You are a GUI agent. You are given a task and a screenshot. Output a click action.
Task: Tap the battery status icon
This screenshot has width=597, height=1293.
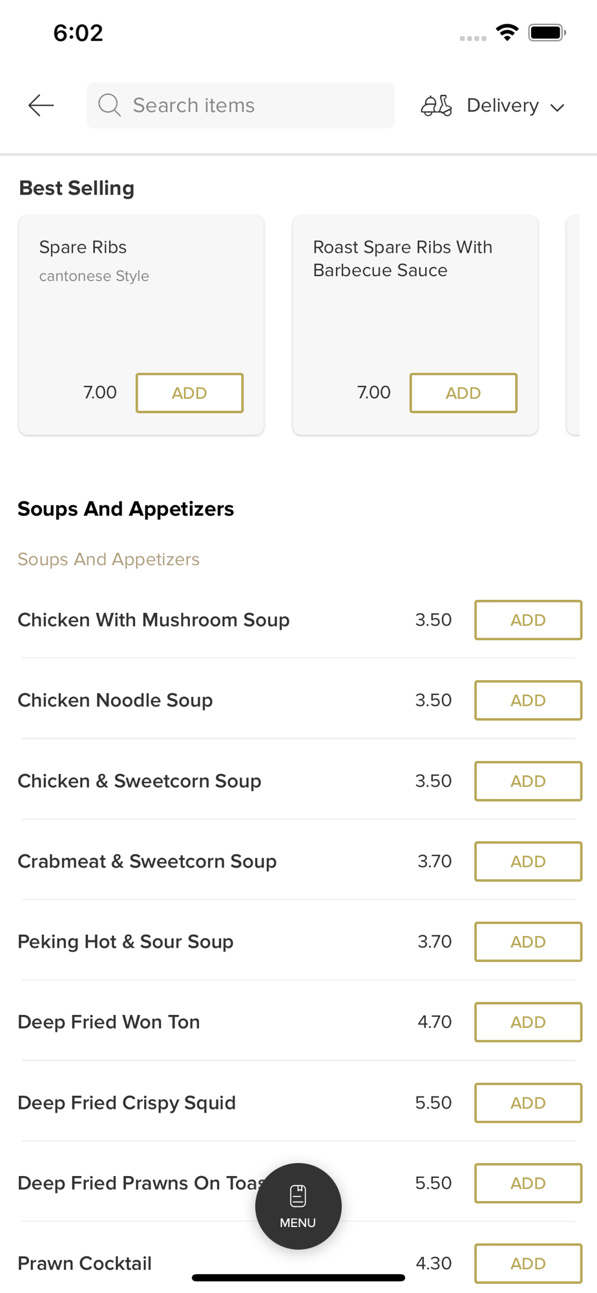click(547, 32)
